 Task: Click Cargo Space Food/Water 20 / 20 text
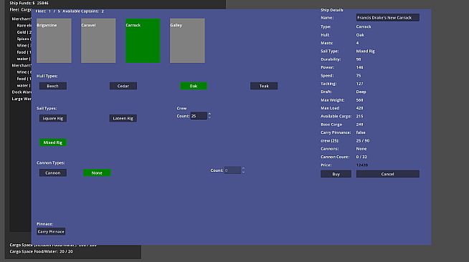(41, 251)
